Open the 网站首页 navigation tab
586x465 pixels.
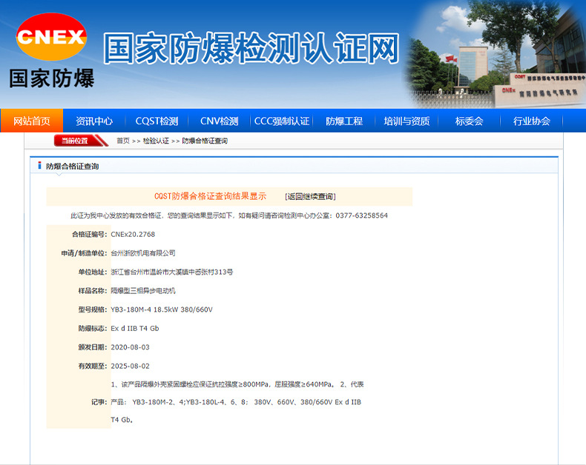pos(32,121)
